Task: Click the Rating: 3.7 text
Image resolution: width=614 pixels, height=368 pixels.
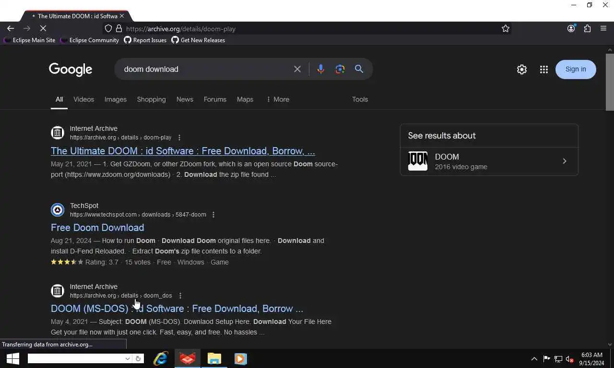Action: (x=102, y=262)
